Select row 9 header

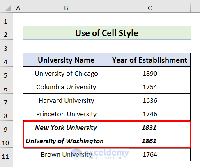[x=6, y=127]
